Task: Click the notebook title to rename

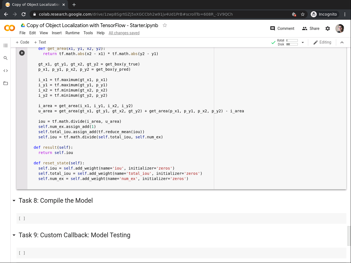Action: point(92,25)
